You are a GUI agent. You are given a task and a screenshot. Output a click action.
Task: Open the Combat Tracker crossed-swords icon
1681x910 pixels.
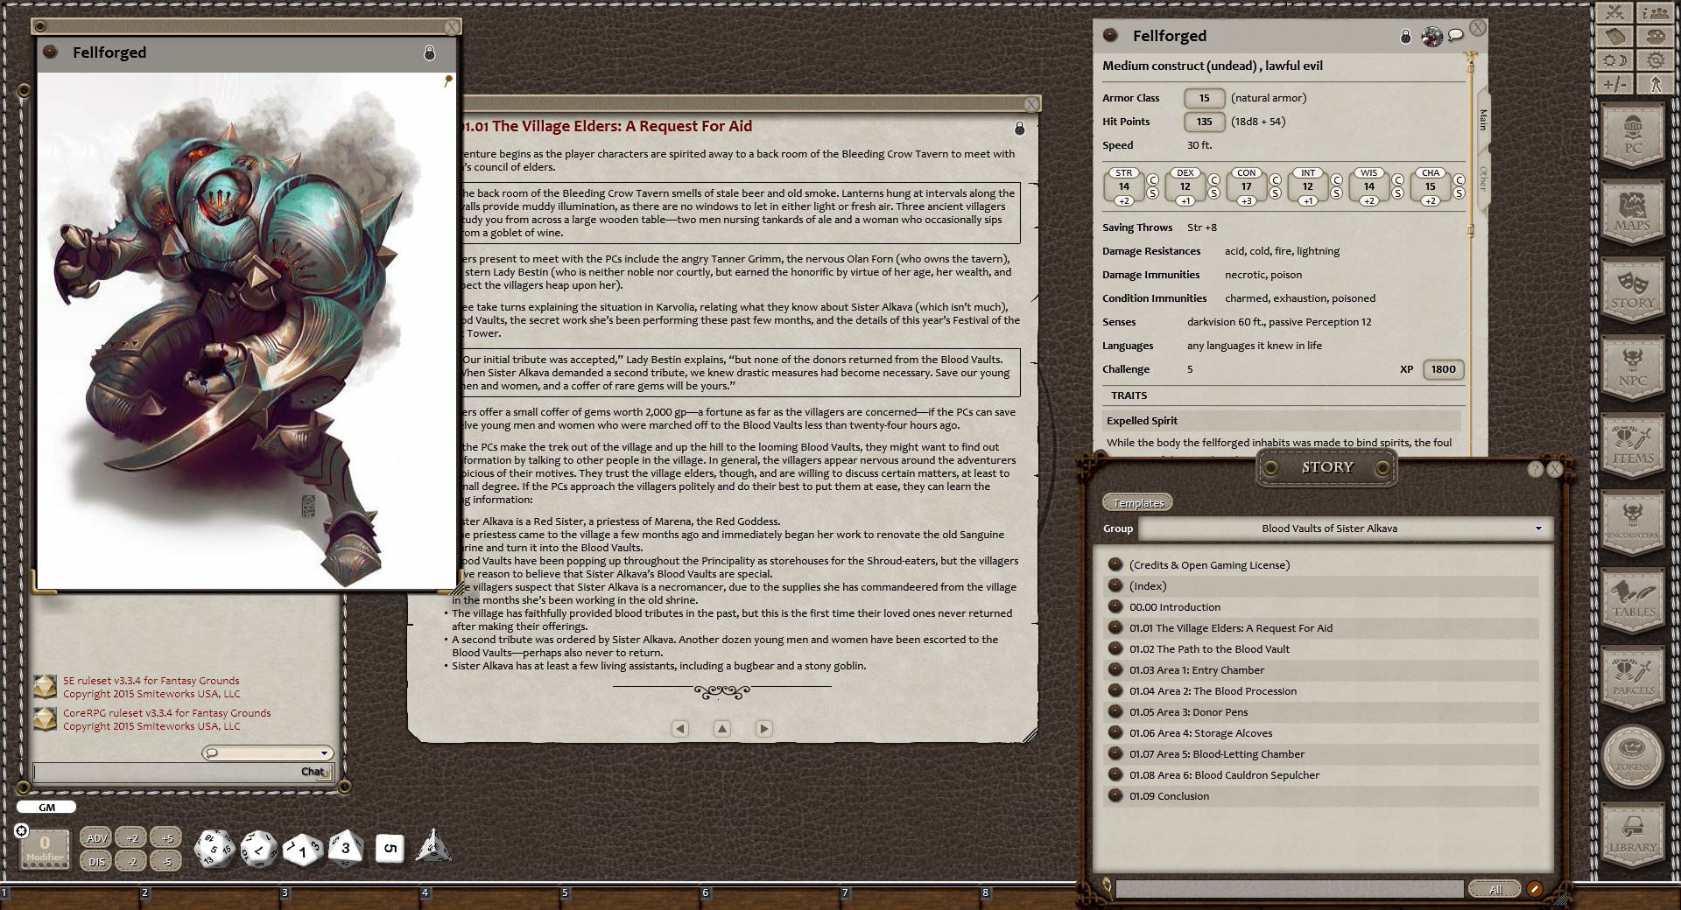1615,13
